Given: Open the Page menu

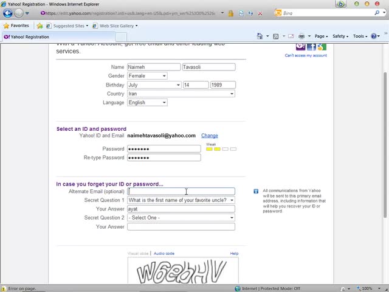Looking at the screenshot, I should click(x=321, y=36).
